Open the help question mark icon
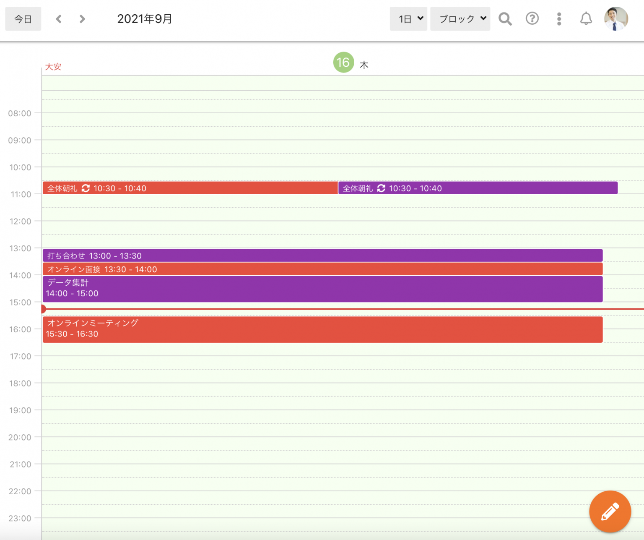Screen dimensions: 644x540 (532, 19)
